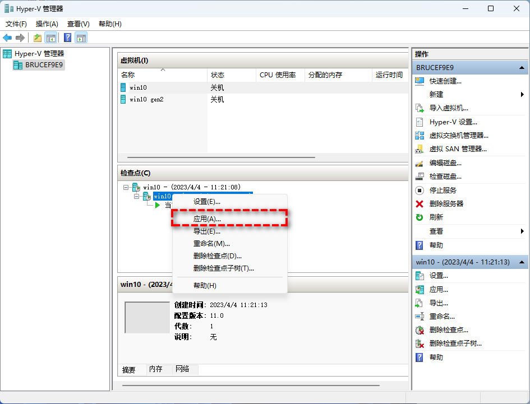530x404 pixels.
Task: Open the 帮助(H) menu in the menu bar
Action: pyautogui.click(x=110, y=24)
